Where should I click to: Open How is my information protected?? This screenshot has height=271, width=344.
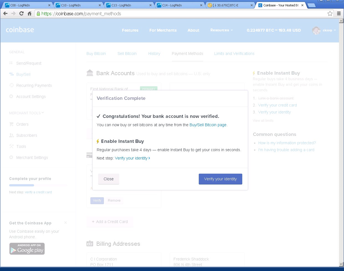tap(287, 143)
